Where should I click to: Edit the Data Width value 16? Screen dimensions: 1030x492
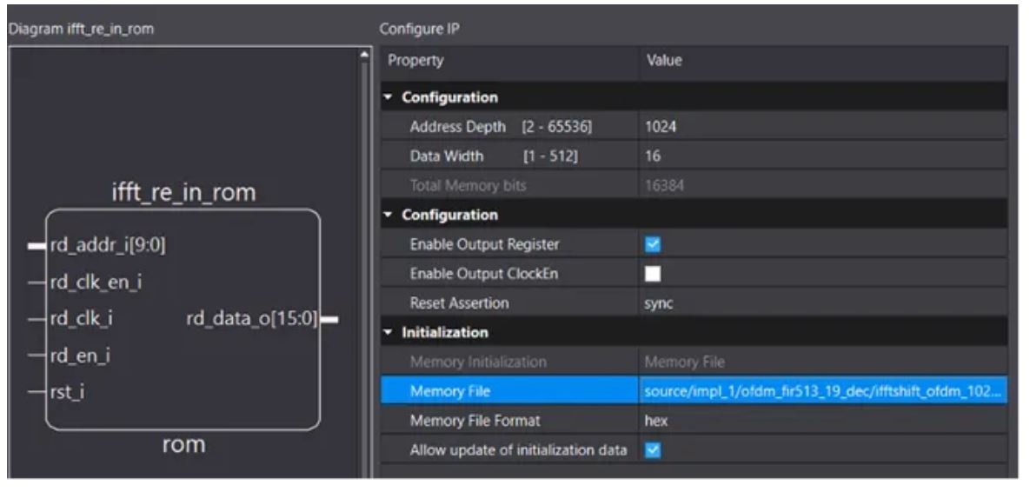click(822, 156)
